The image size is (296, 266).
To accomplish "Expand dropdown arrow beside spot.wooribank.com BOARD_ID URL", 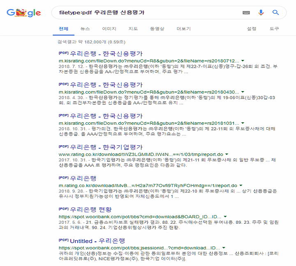I will coord(225,216).
